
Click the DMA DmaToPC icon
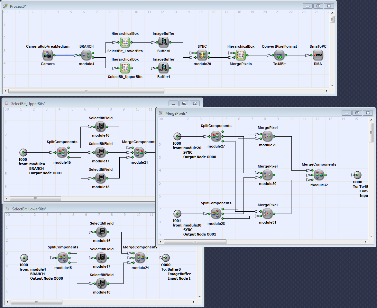coord(318,55)
